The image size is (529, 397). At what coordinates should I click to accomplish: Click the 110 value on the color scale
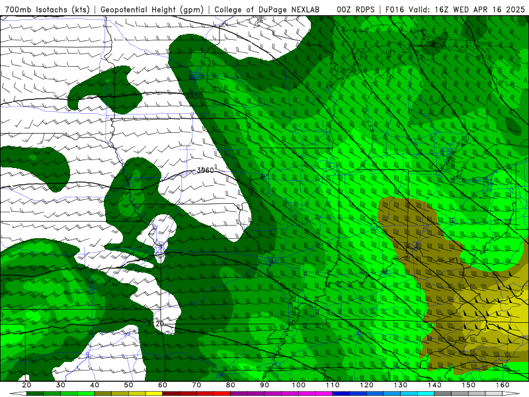(333, 385)
